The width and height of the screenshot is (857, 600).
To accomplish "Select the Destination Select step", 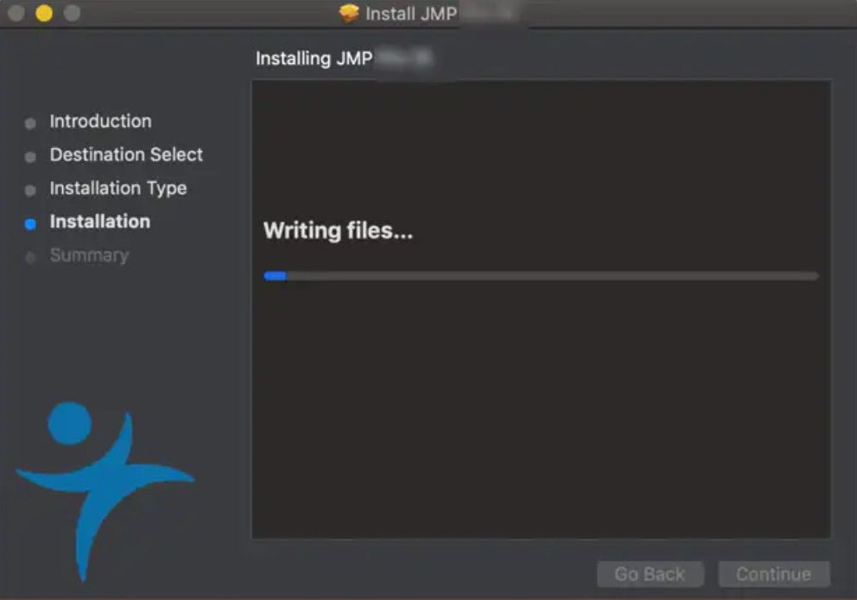I will click(x=126, y=155).
